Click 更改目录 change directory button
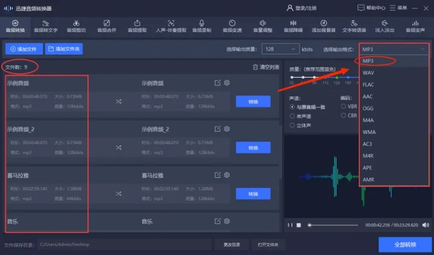 pyautogui.click(x=232, y=245)
